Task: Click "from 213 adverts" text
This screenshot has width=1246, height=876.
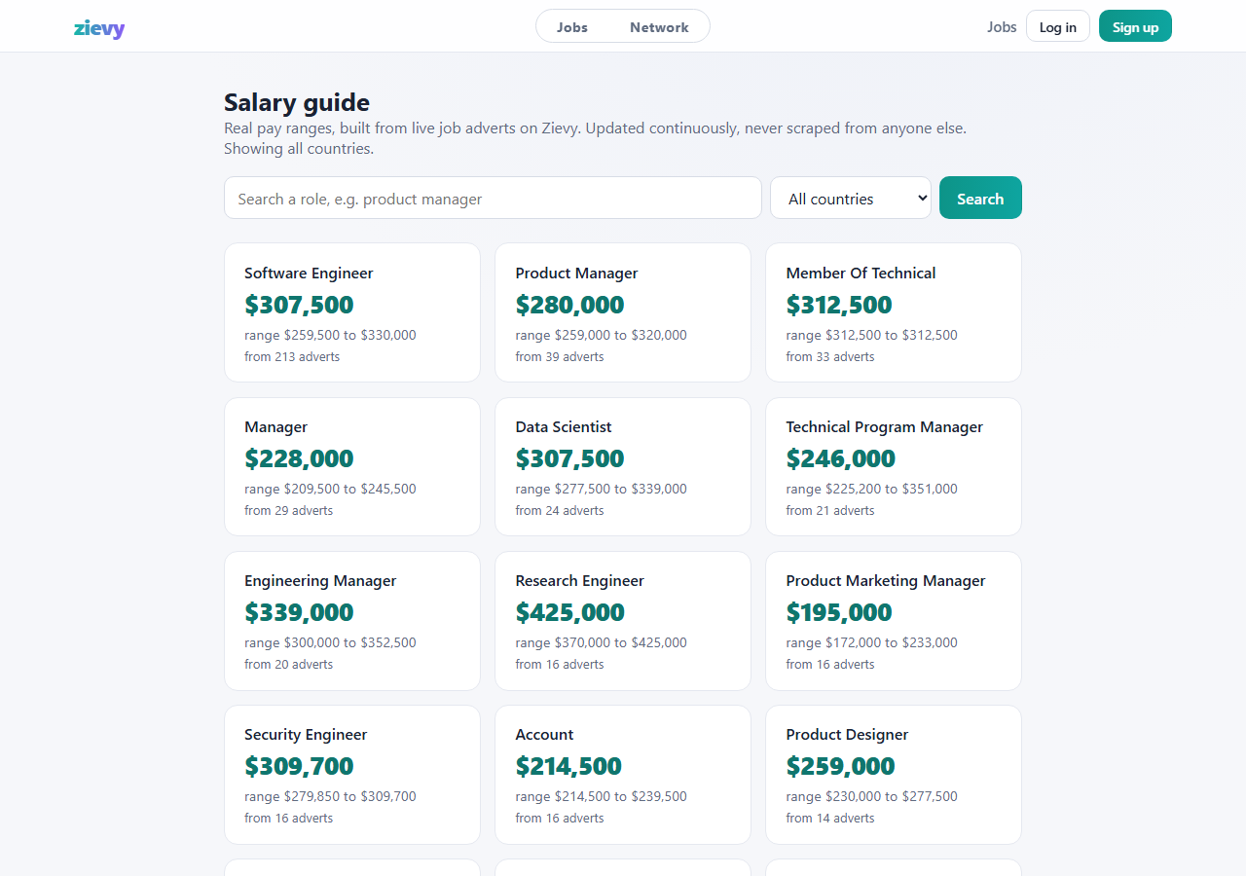Action: click(292, 357)
